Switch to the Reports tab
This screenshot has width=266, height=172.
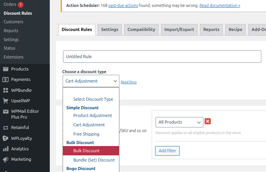(x=212, y=29)
